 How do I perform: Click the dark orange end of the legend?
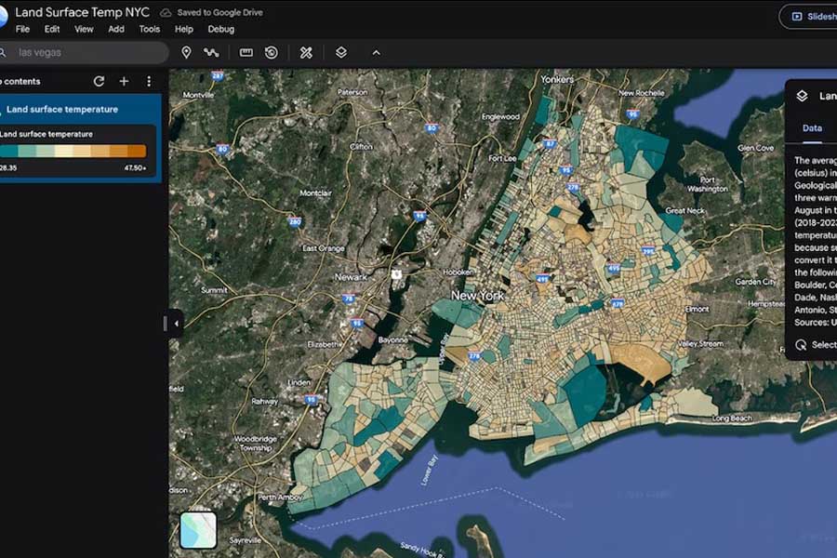[x=138, y=151]
